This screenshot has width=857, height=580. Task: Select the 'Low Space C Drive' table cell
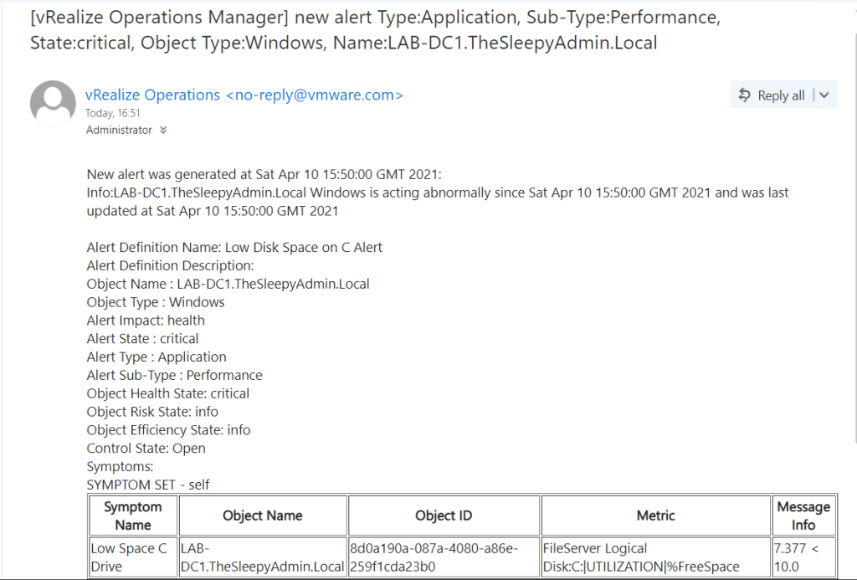click(133, 557)
